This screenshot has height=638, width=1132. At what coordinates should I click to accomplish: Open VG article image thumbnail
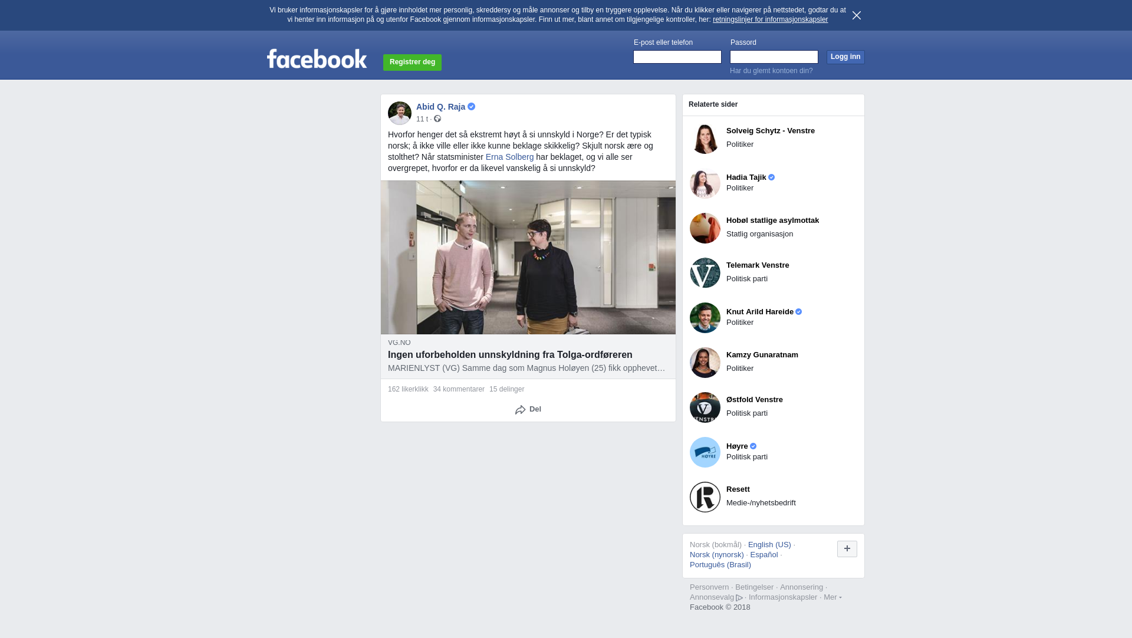(x=528, y=258)
